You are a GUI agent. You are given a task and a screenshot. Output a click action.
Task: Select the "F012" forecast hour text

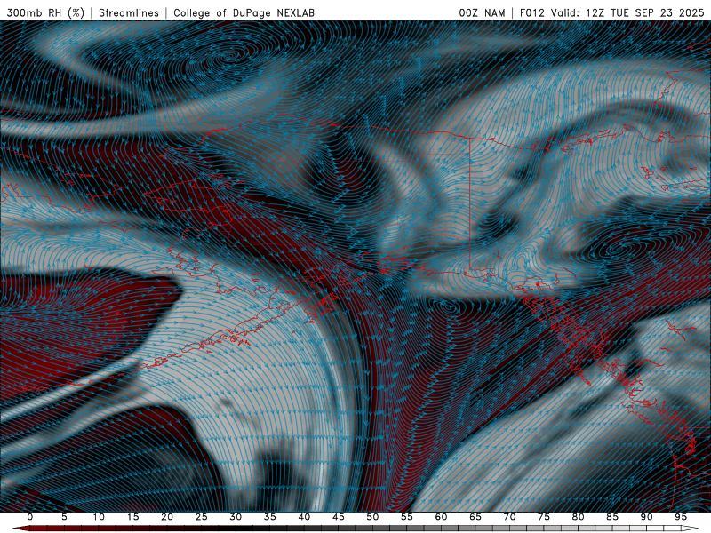(531, 12)
